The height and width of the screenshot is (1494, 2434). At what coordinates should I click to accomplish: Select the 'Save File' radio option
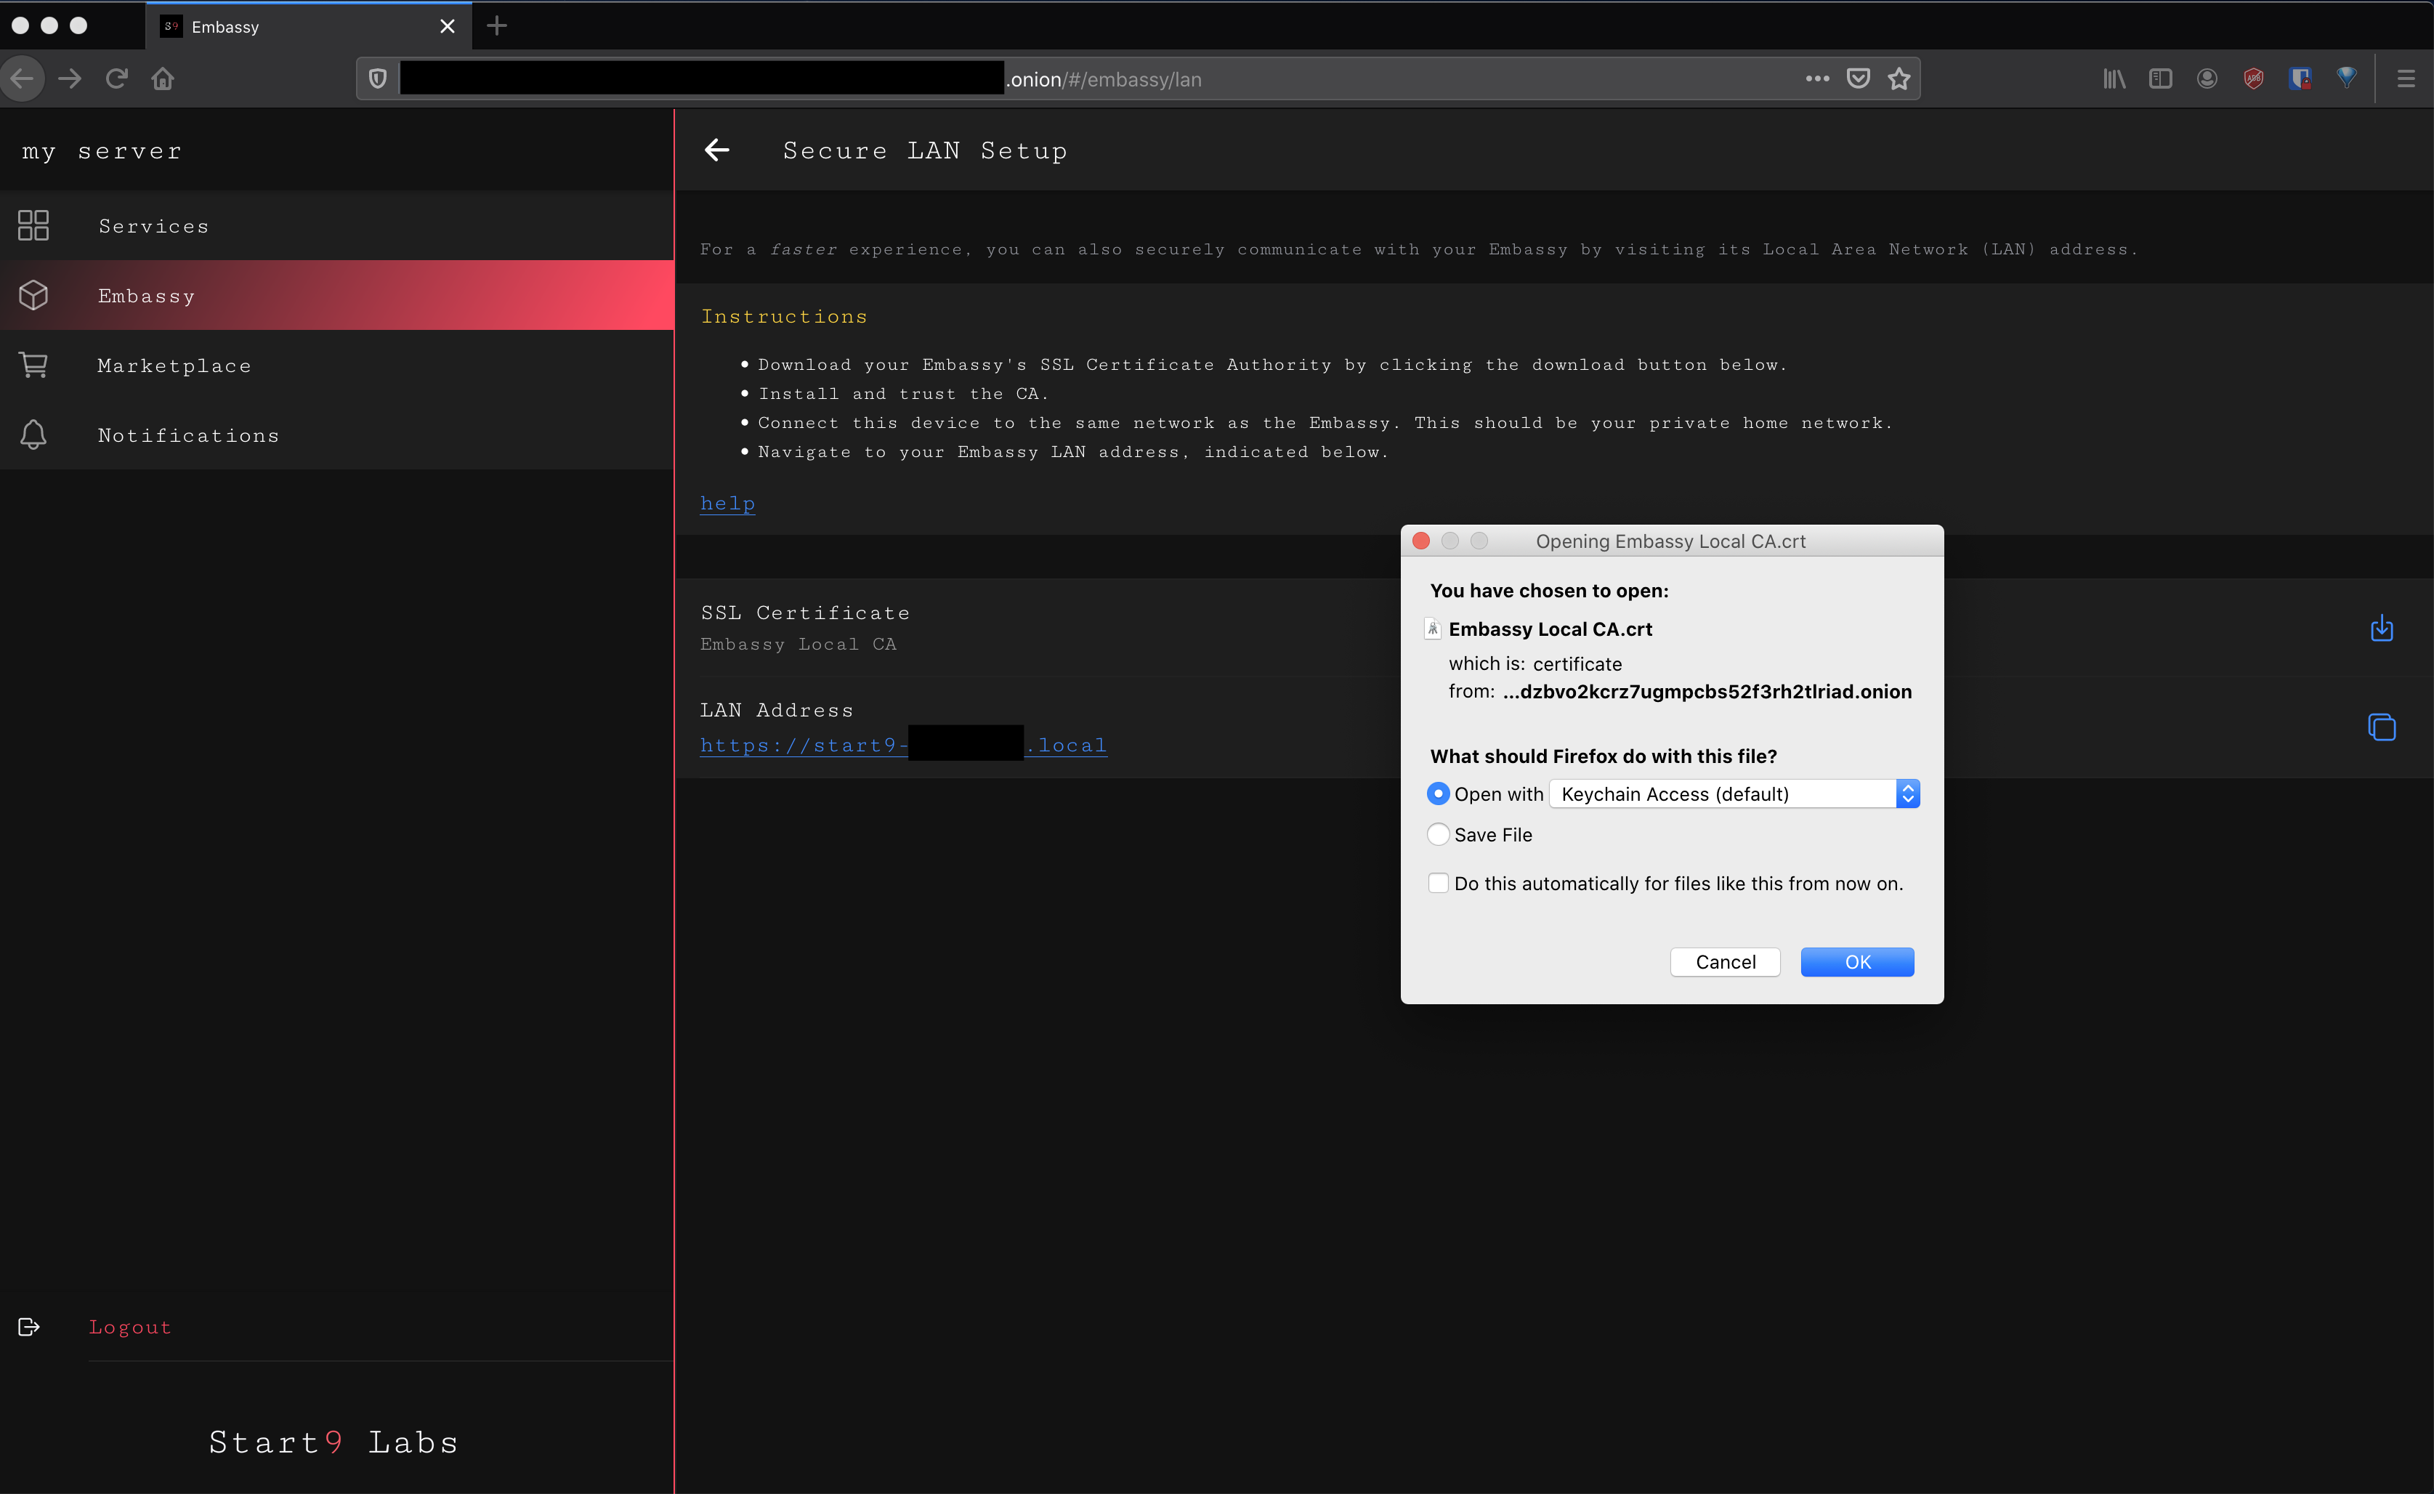point(1439,835)
